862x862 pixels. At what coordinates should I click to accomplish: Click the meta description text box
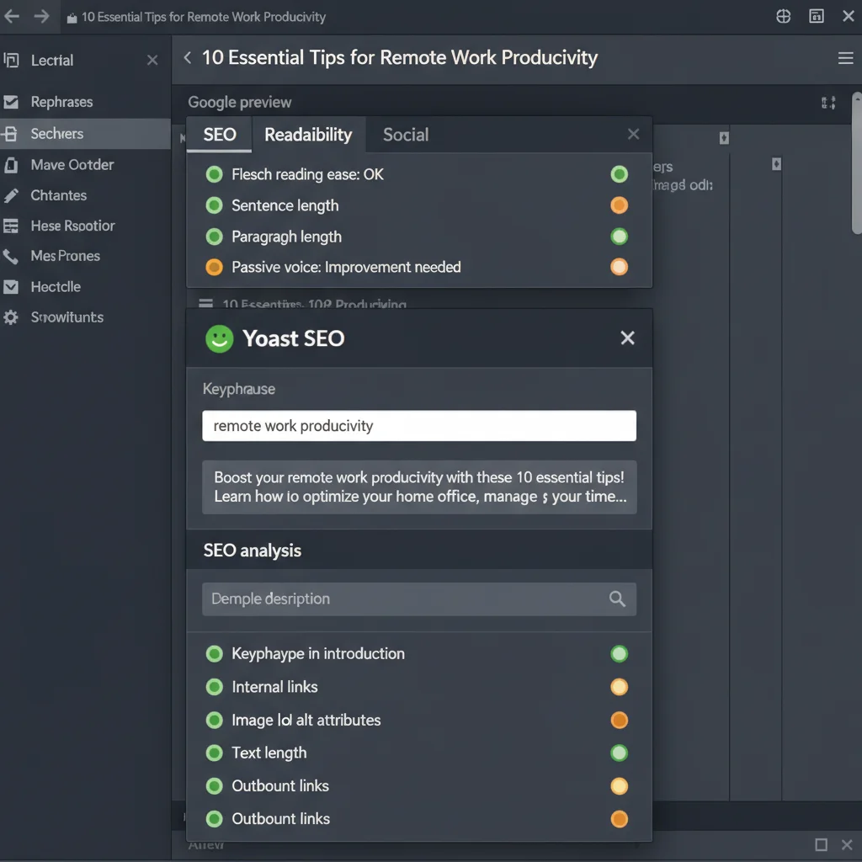pos(419,487)
